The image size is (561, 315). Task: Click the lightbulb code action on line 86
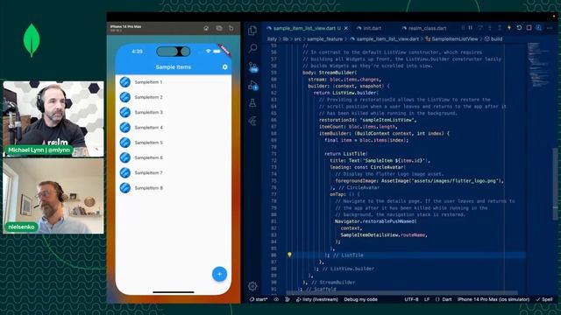(289, 255)
